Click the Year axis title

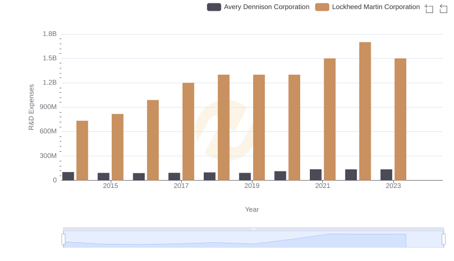click(x=252, y=209)
